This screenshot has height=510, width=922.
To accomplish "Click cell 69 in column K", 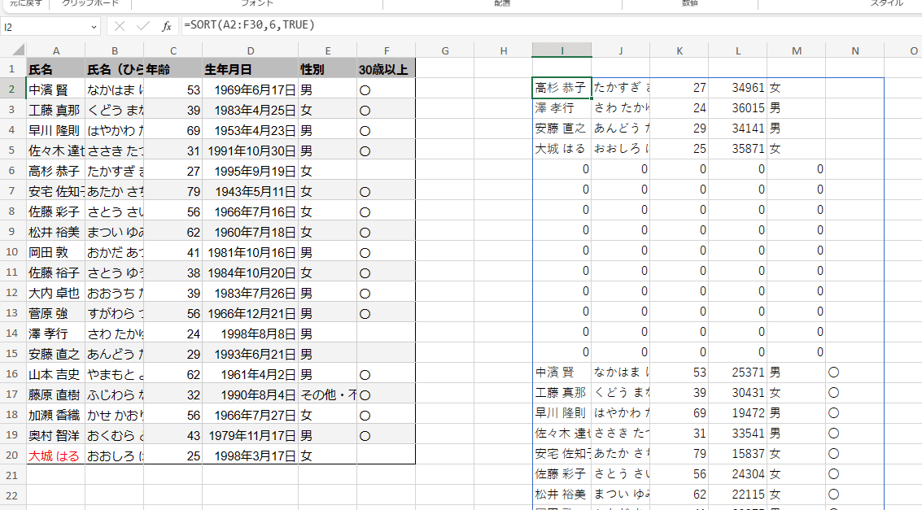I will [679, 413].
